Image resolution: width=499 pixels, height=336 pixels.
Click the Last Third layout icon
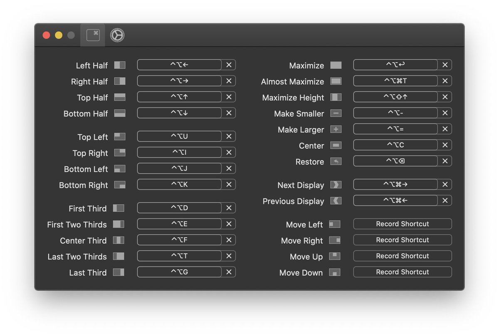(x=119, y=272)
